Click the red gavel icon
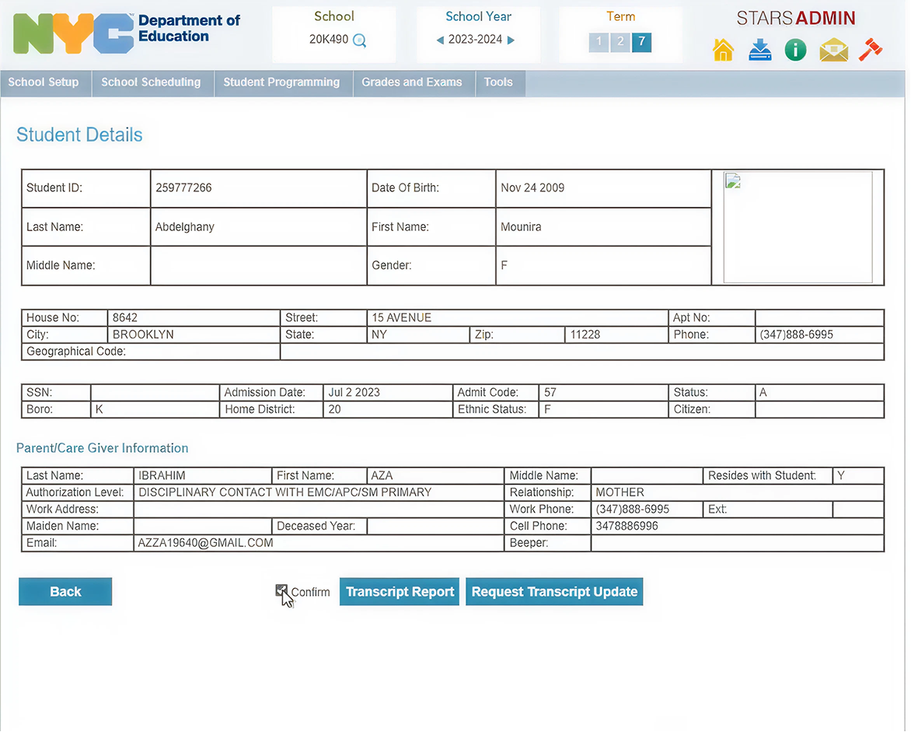Screen dimensions: 911x732 tap(870, 51)
